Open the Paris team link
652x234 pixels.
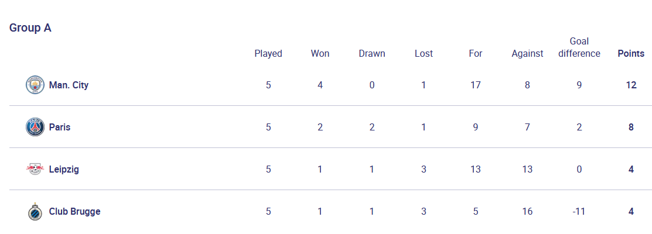click(x=60, y=127)
